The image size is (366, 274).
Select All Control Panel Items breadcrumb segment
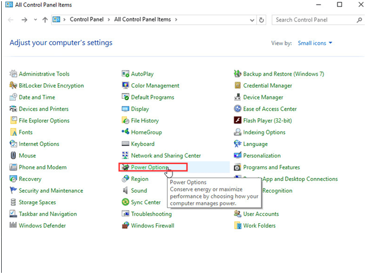coord(143,20)
